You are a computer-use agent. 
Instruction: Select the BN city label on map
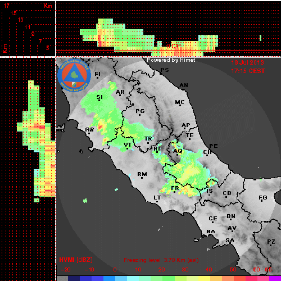(231, 216)
